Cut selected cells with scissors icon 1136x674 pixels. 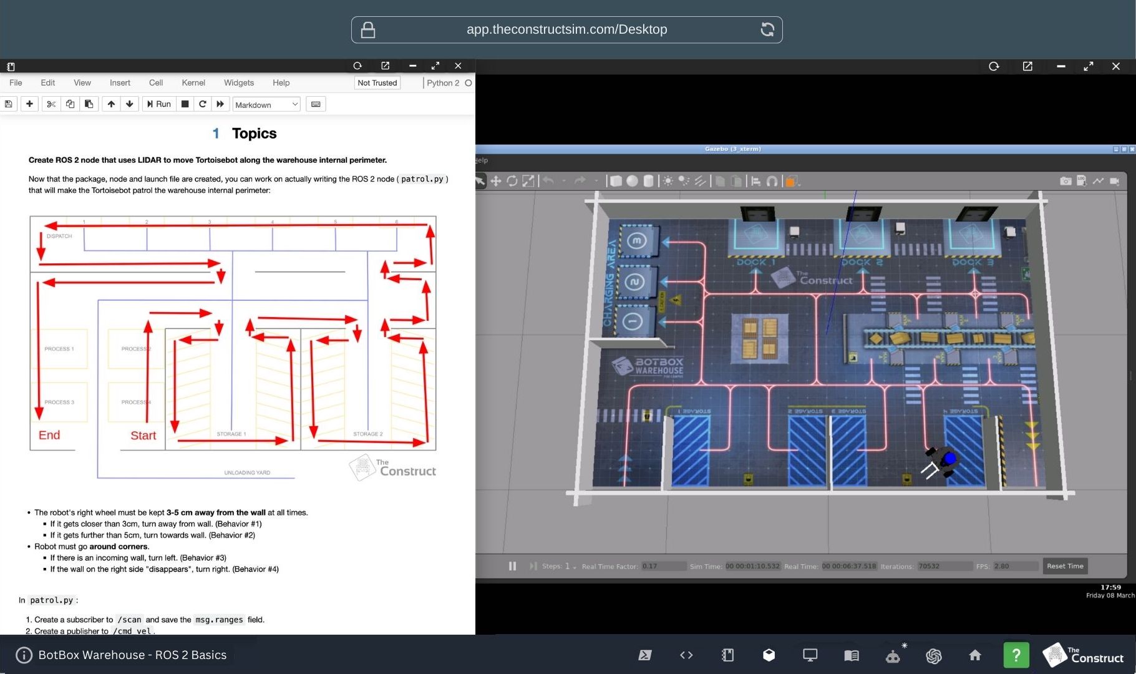pyautogui.click(x=51, y=104)
